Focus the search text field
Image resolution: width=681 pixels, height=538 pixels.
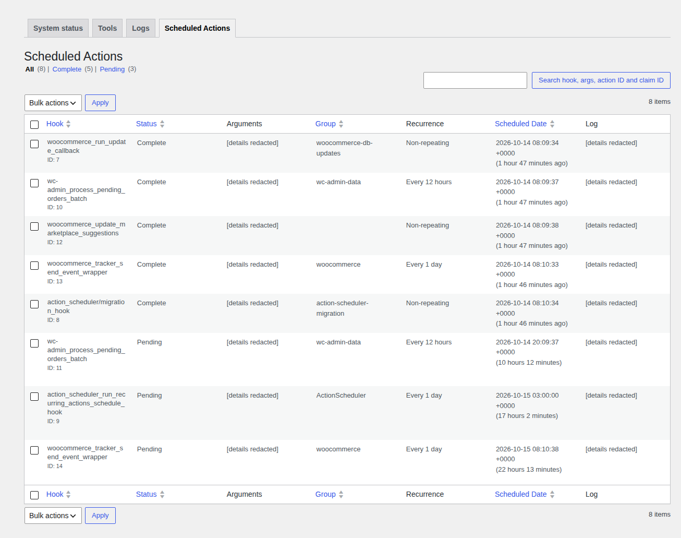tap(475, 80)
